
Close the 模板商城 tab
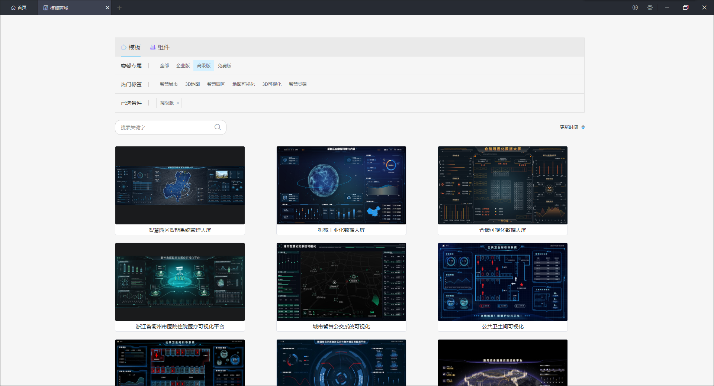107,7
